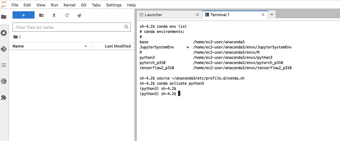This screenshot has width=340, height=141.
Task: Click the root folder breadcrumb icon
Action: 15,37
